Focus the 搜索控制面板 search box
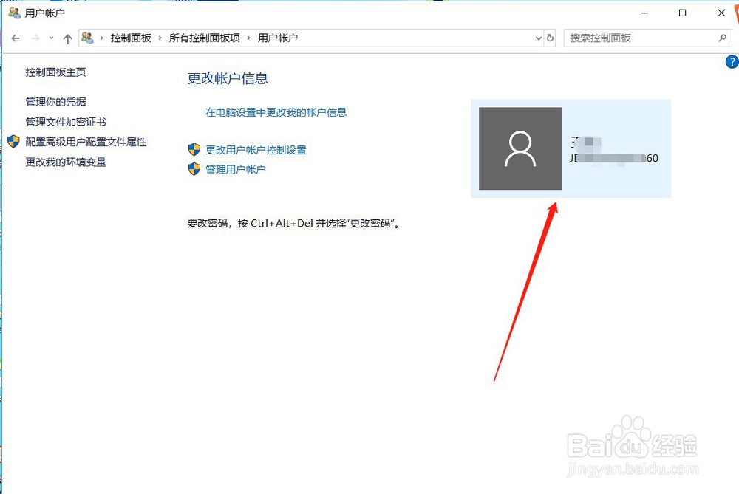This screenshot has height=494, width=739. coord(647,38)
